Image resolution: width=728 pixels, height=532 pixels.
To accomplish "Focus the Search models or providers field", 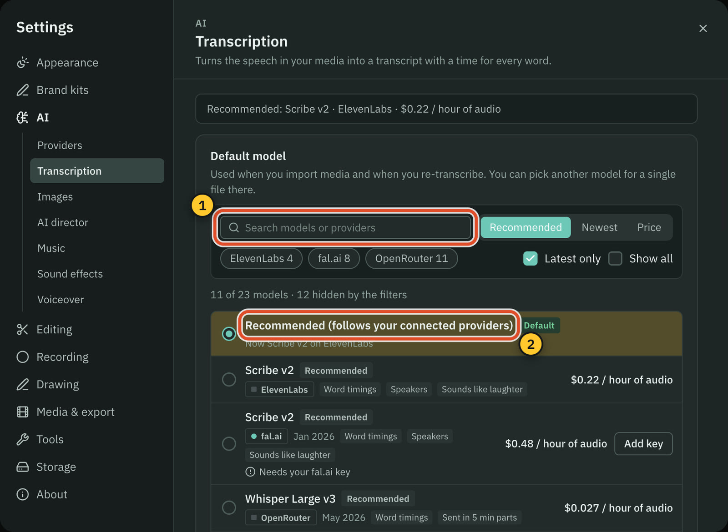I will (345, 227).
